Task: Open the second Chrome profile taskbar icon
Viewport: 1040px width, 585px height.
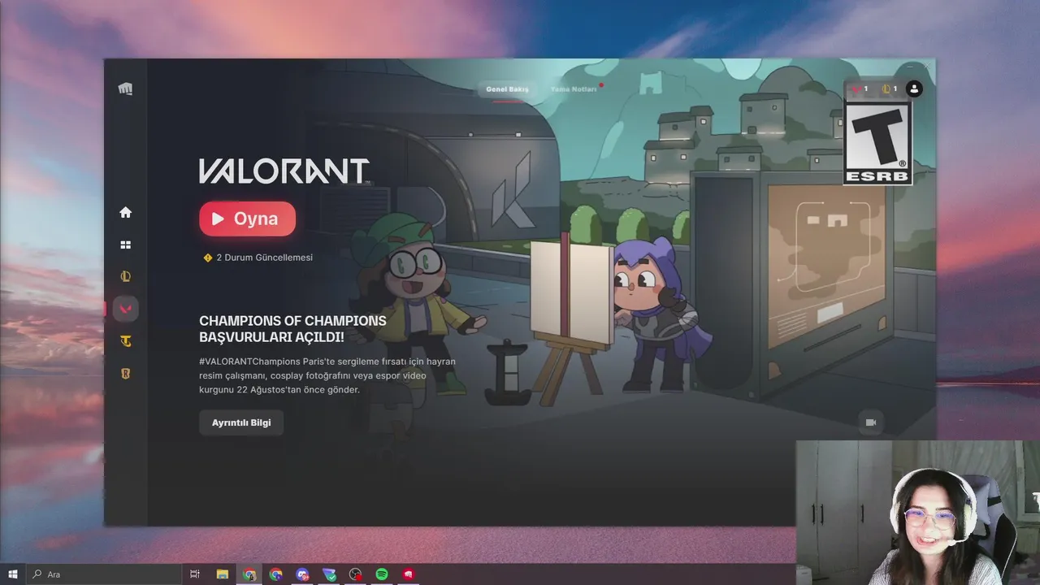Action: pos(276,574)
